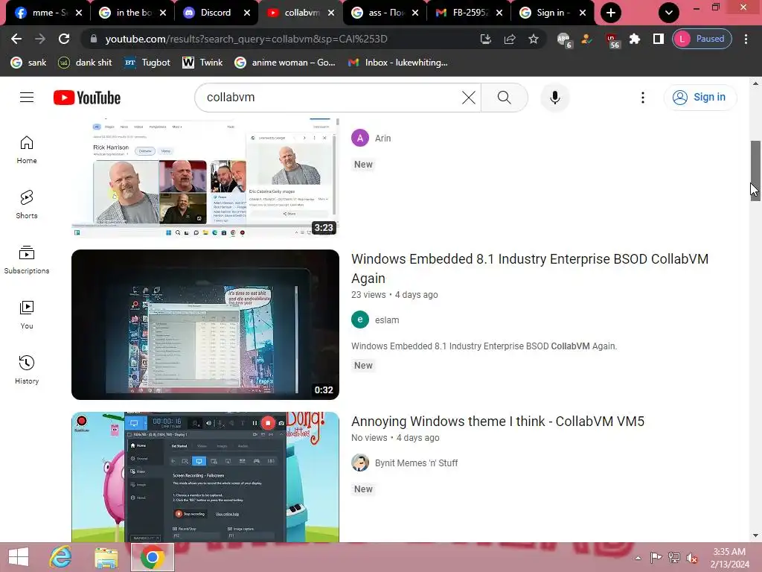Open the YouTube guide hamburger menu
This screenshot has width=762, height=572.
(x=27, y=98)
